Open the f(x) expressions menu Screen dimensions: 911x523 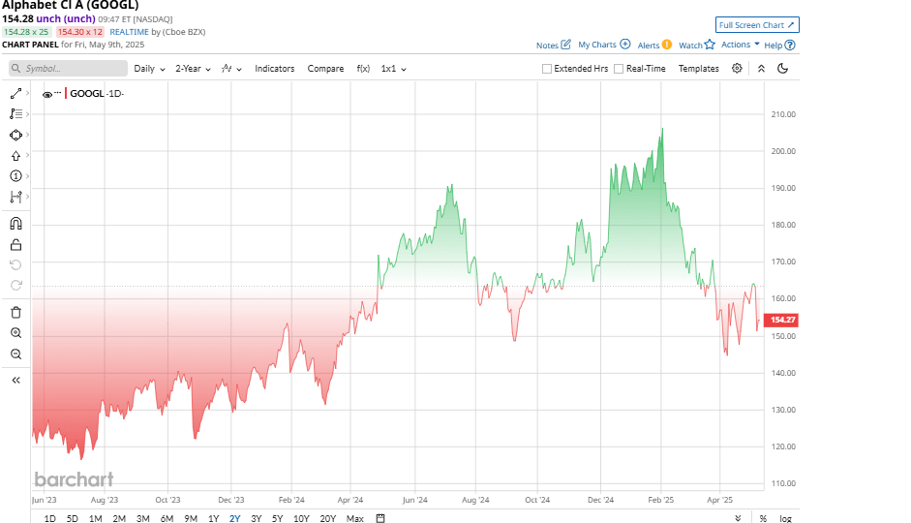(363, 69)
